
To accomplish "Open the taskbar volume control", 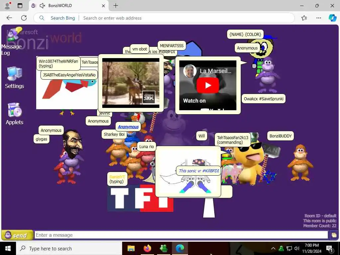I will click(297, 248).
